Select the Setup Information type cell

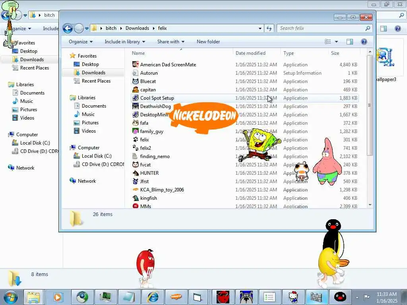(x=302, y=73)
